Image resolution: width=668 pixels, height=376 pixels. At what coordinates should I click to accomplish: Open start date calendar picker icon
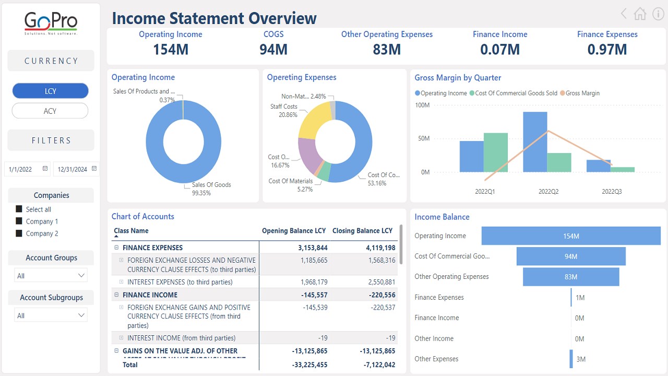point(45,169)
